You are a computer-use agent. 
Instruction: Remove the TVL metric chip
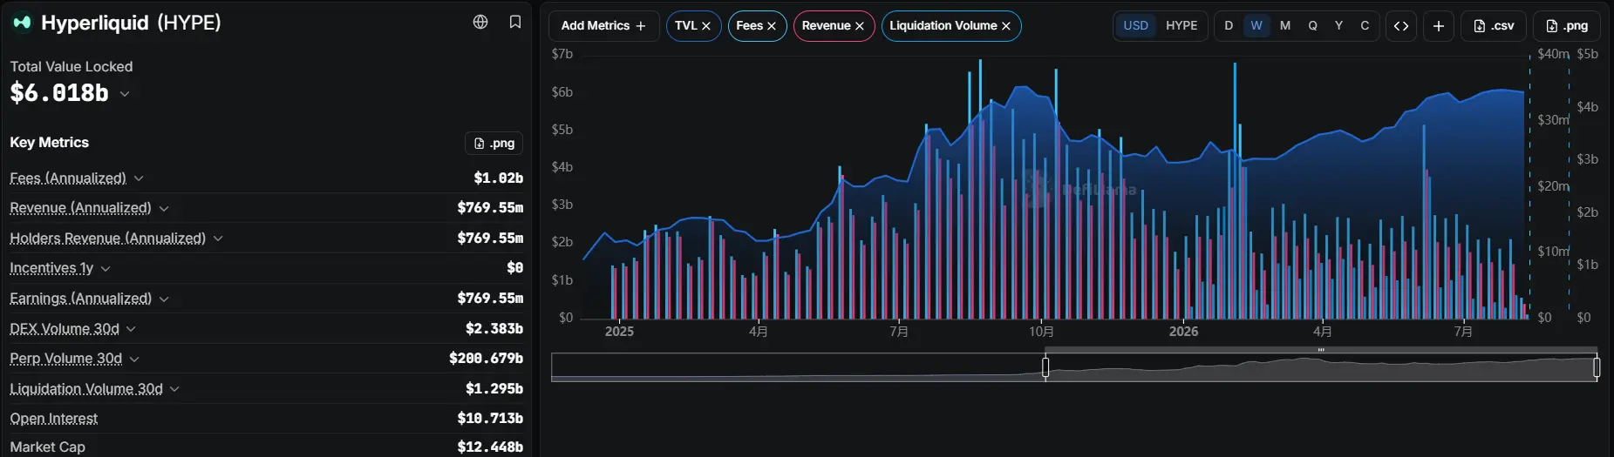[x=706, y=26]
